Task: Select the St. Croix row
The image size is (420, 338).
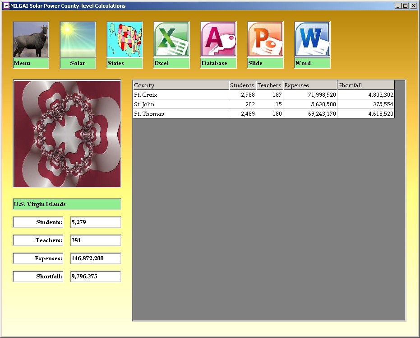Action: 180,95
